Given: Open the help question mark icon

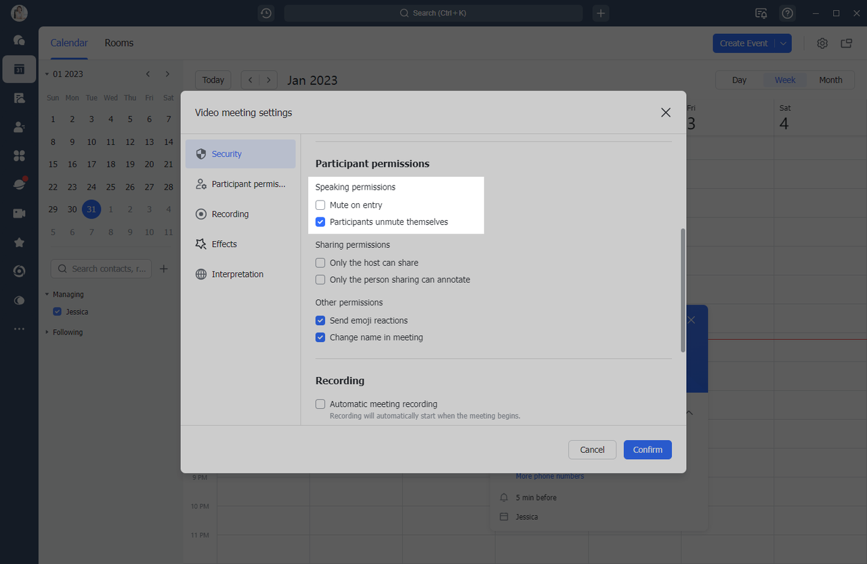Looking at the screenshot, I should pyautogui.click(x=787, y=13).
